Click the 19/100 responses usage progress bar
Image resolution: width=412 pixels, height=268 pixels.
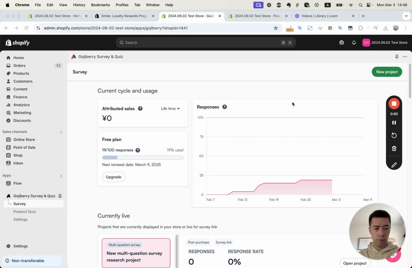pos(143,158)
